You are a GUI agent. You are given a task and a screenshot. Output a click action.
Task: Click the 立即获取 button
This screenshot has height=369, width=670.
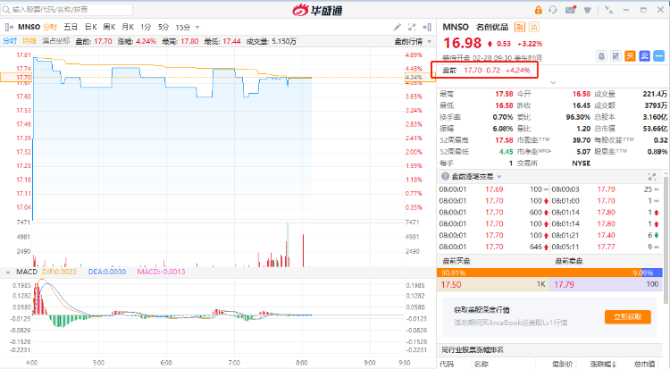[628, 317]
